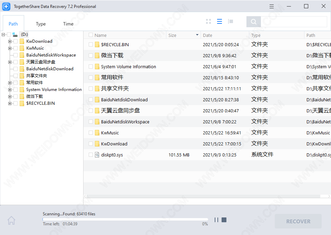Click the 101.55 MB size cell
This screenshot has height=235, width=331.
point(179,155)
